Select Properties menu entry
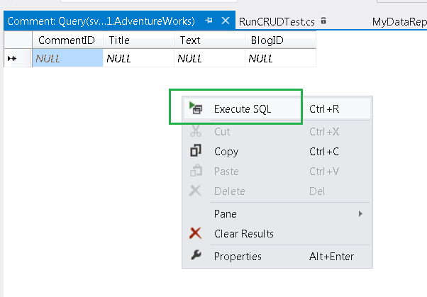Image resolution: width=427 pixels, height=297 pixels. 238,256
